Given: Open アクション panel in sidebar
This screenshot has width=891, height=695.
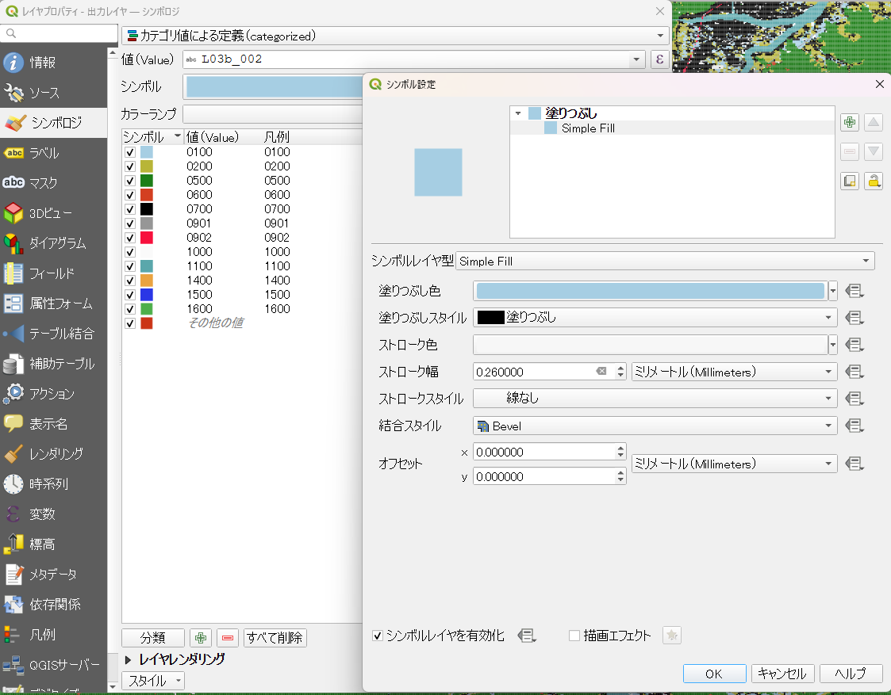Looking at the screenshot, I should 53,393.
